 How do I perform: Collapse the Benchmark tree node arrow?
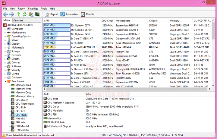coord(5,81)
